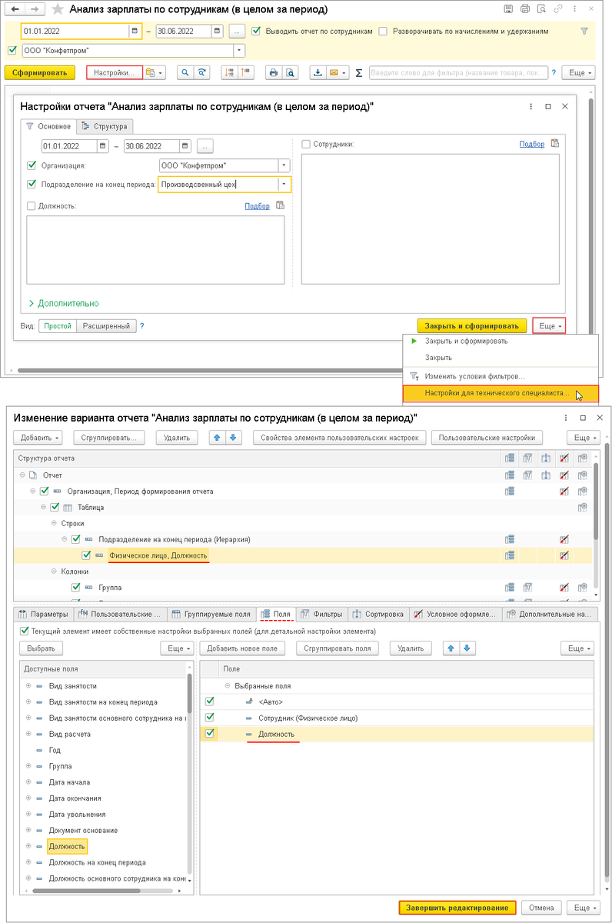
Task: Open the Сортировка tab
Action: tap(378, 614)
